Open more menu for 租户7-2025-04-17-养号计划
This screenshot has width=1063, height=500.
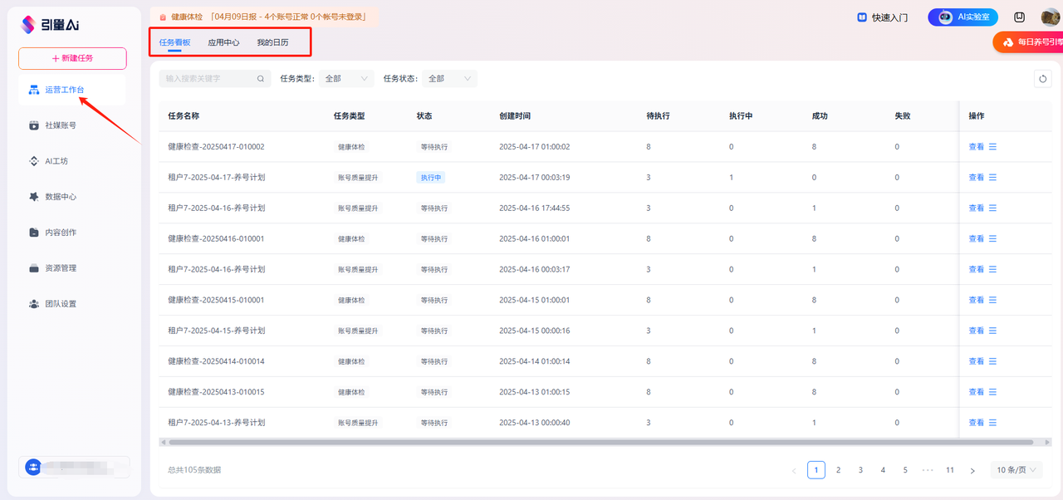tap(992, 178)
